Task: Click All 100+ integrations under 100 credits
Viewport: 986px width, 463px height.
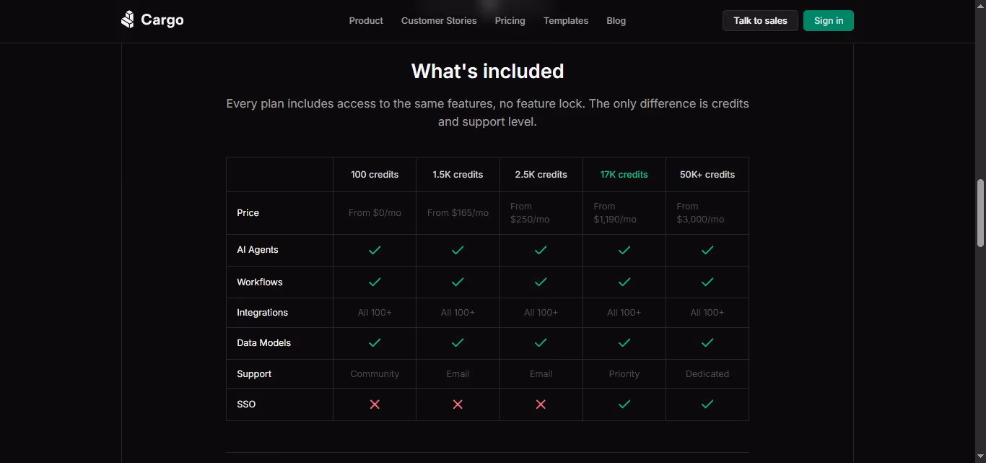Action: pyautogui.click(x=375, y=313)
